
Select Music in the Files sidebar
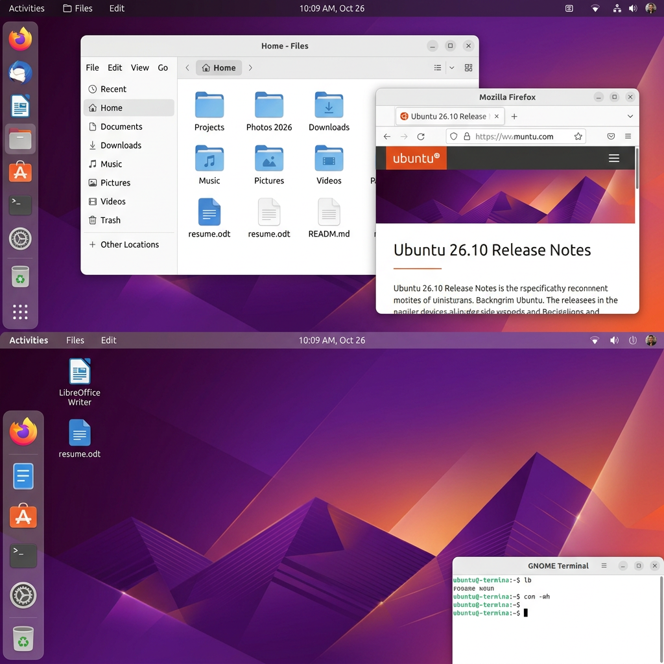pos(129,164)
